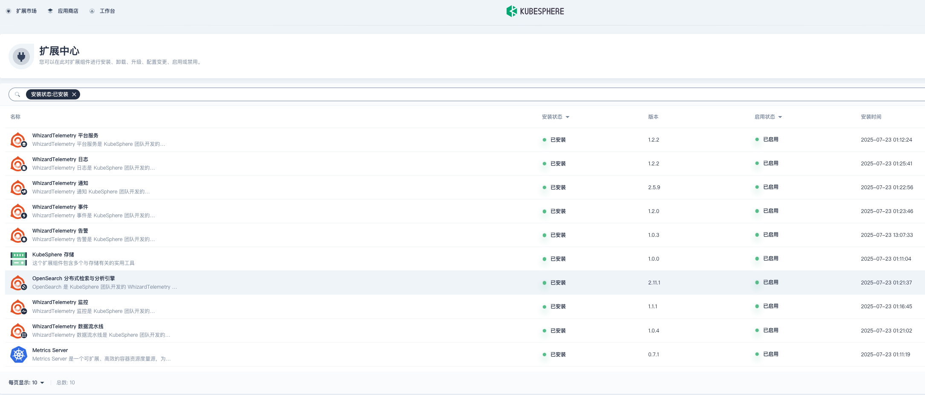
Task: Open WhizardTelemetry 事件 extension details
Action: coord(60,207)
